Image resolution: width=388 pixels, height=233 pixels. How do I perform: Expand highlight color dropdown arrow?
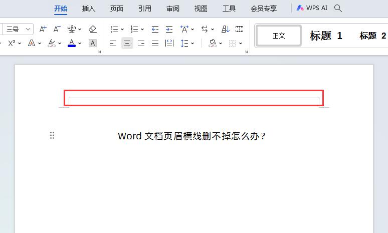coord(60,44)
